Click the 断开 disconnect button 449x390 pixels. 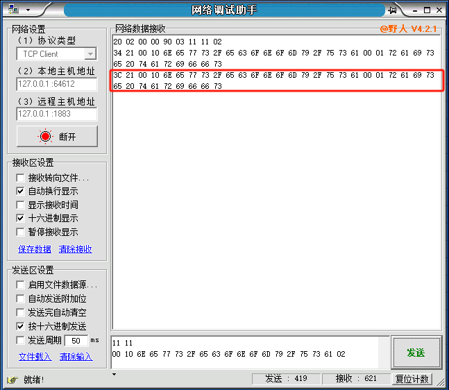(x=57, y=136)
